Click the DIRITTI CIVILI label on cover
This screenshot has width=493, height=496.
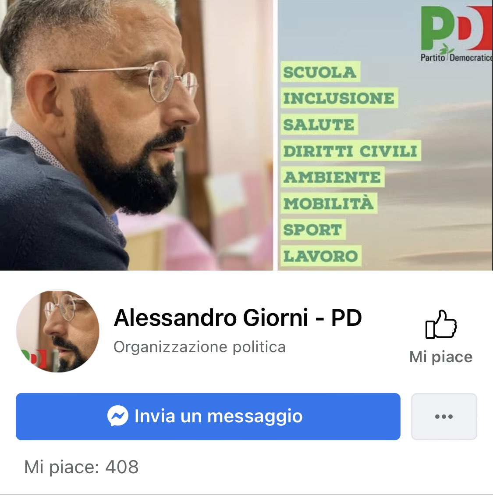tap(351, 150)
